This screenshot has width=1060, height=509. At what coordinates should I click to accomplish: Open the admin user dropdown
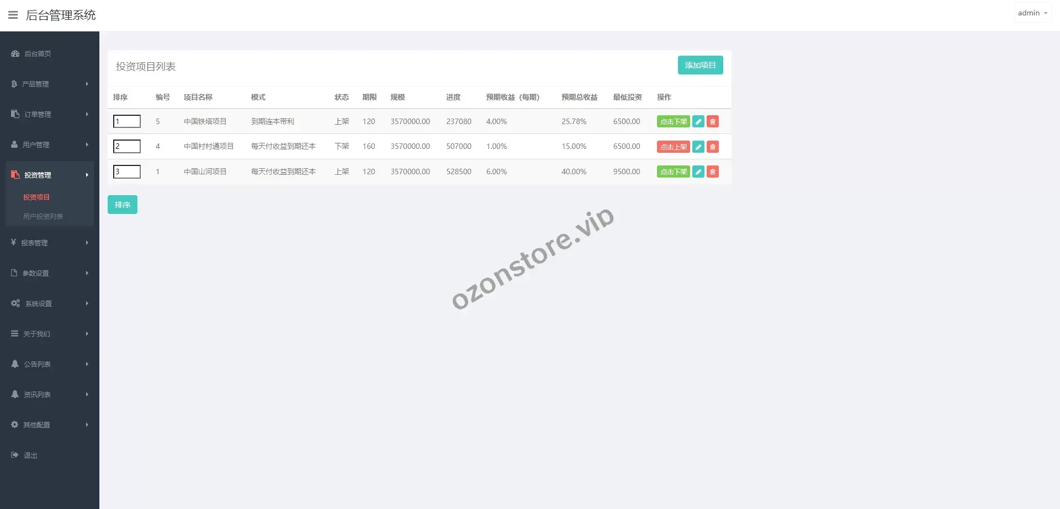click(1032, 13)
